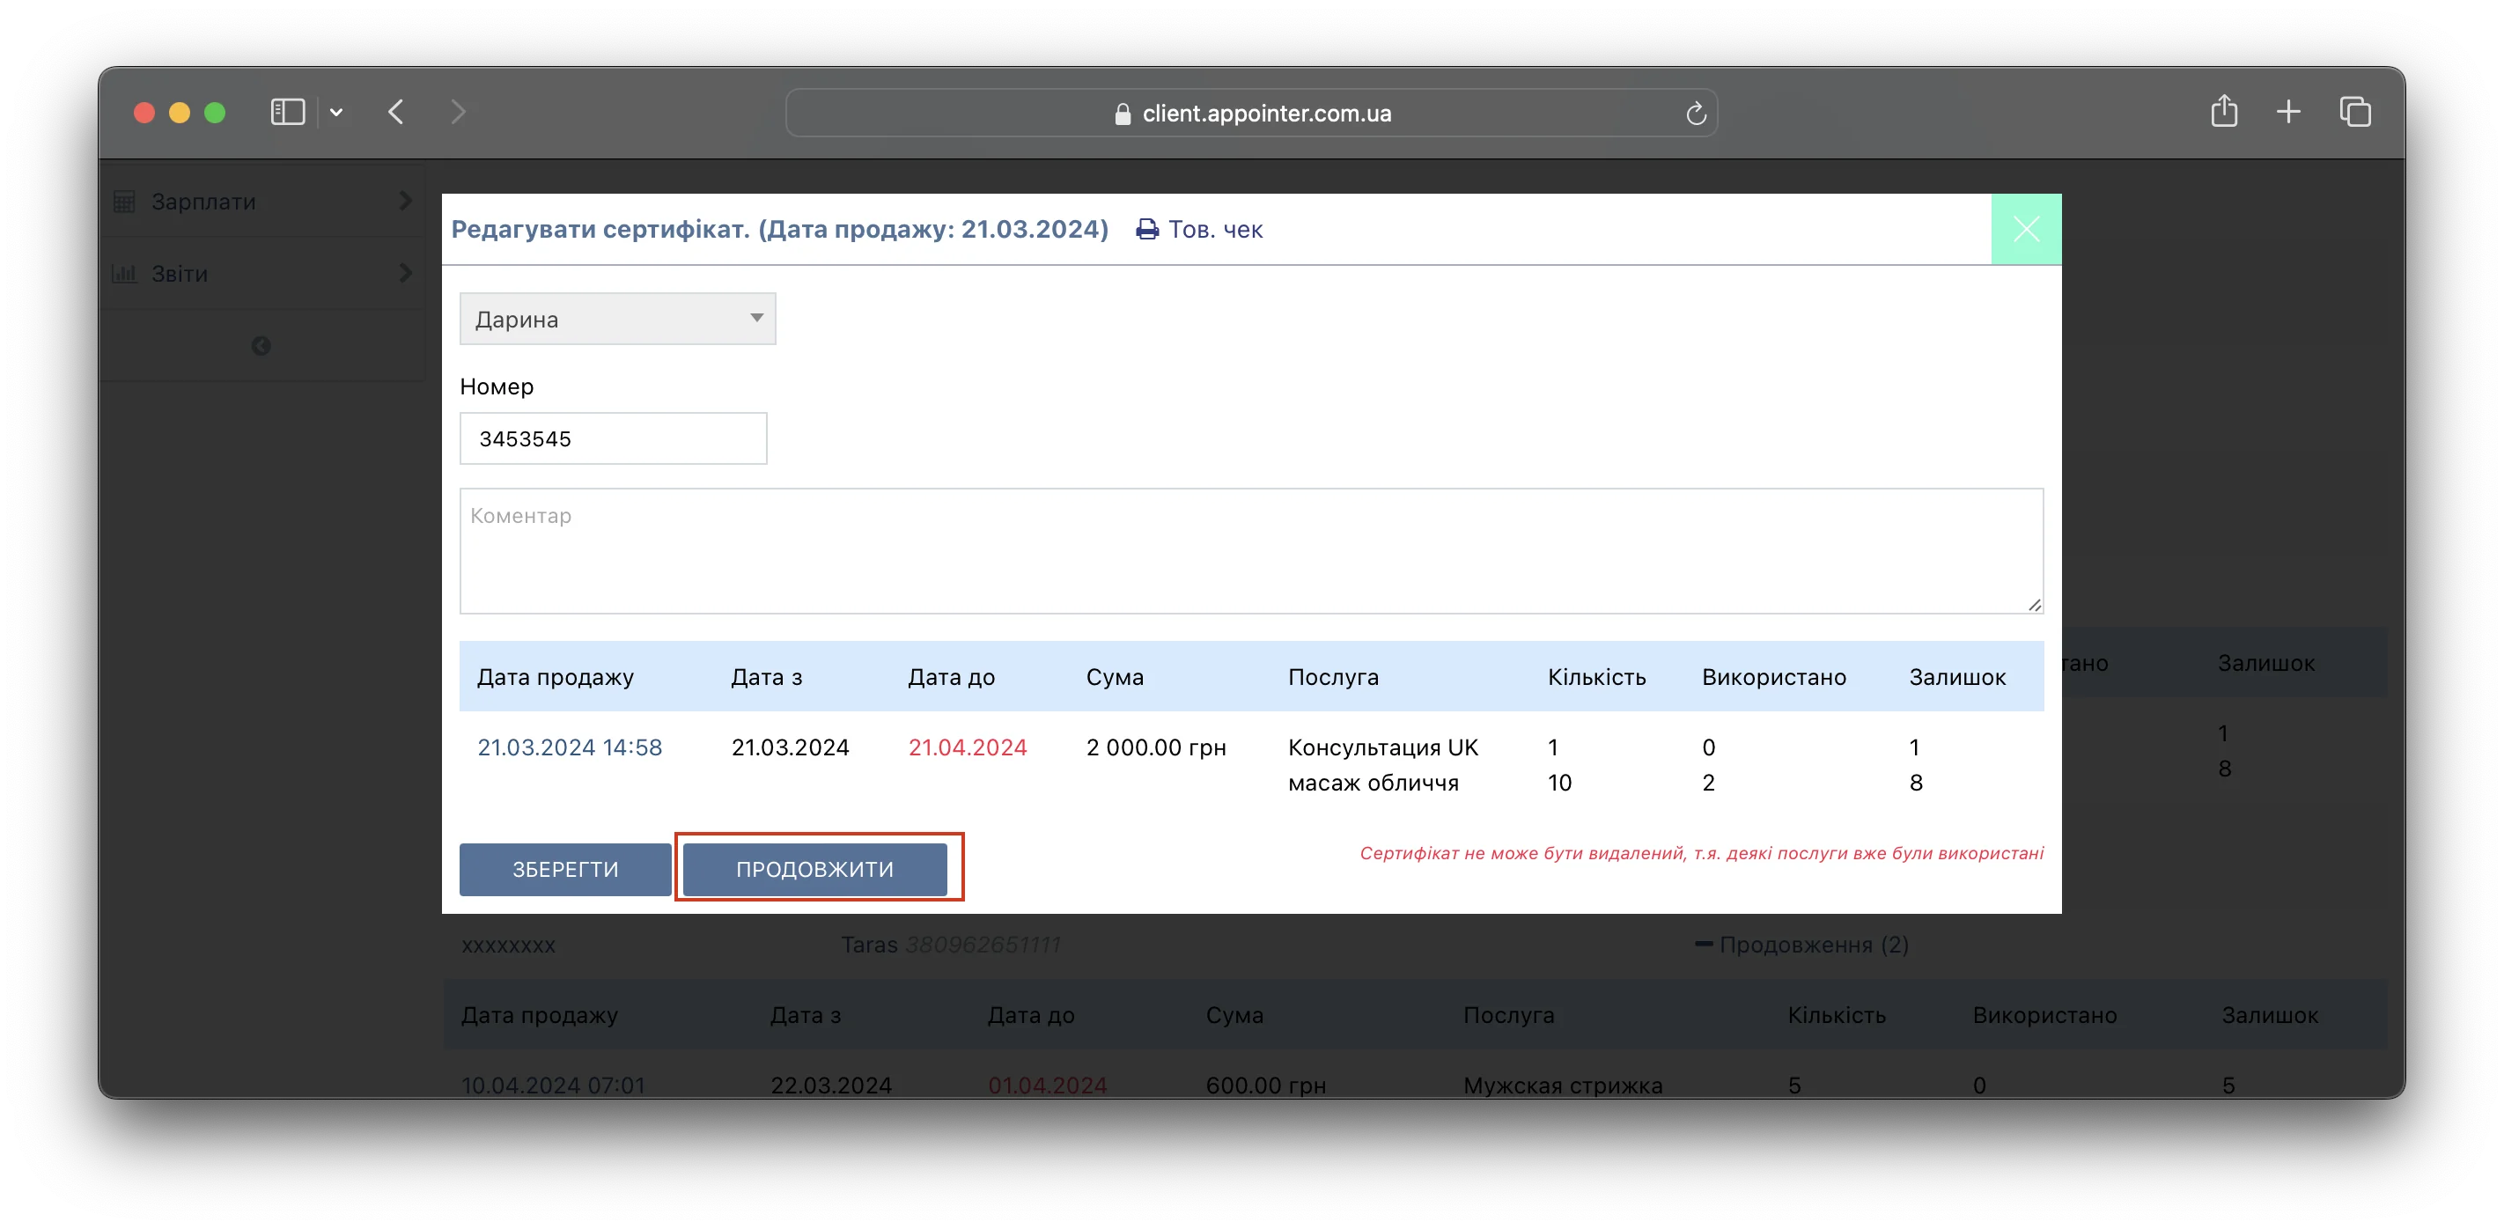Go back using Safari back arrow
The image size is (2504, 1229).
coord(395,112)
